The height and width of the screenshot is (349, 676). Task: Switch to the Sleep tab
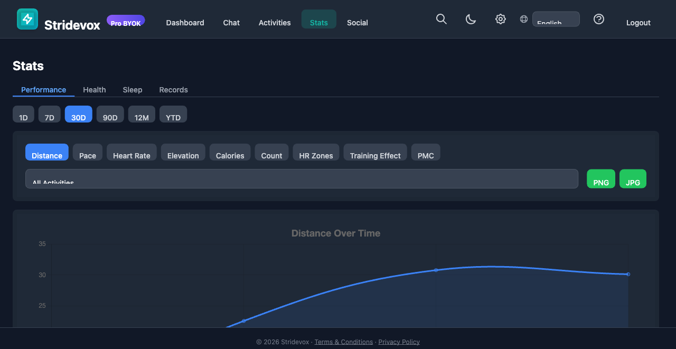133,90
